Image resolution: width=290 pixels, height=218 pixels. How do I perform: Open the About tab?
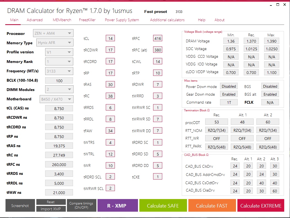click(x=219, y=20)
